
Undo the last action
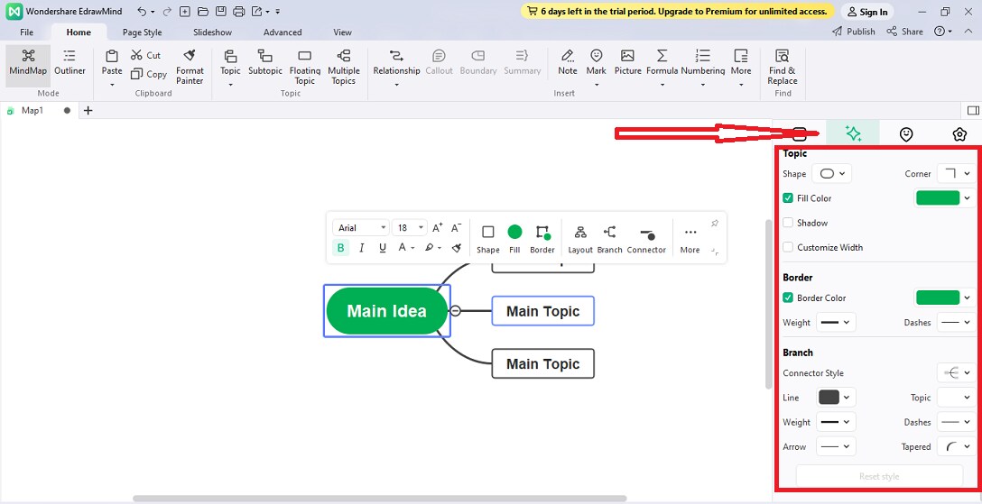tap(143, 12)
